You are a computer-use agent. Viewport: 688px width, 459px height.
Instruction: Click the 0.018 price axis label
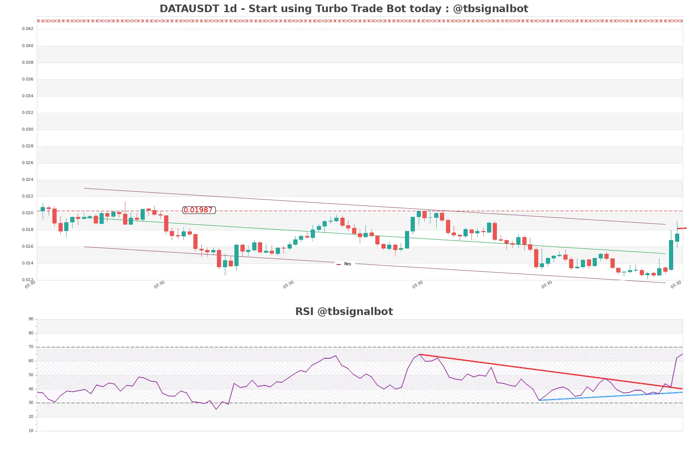tap(28, 230)
